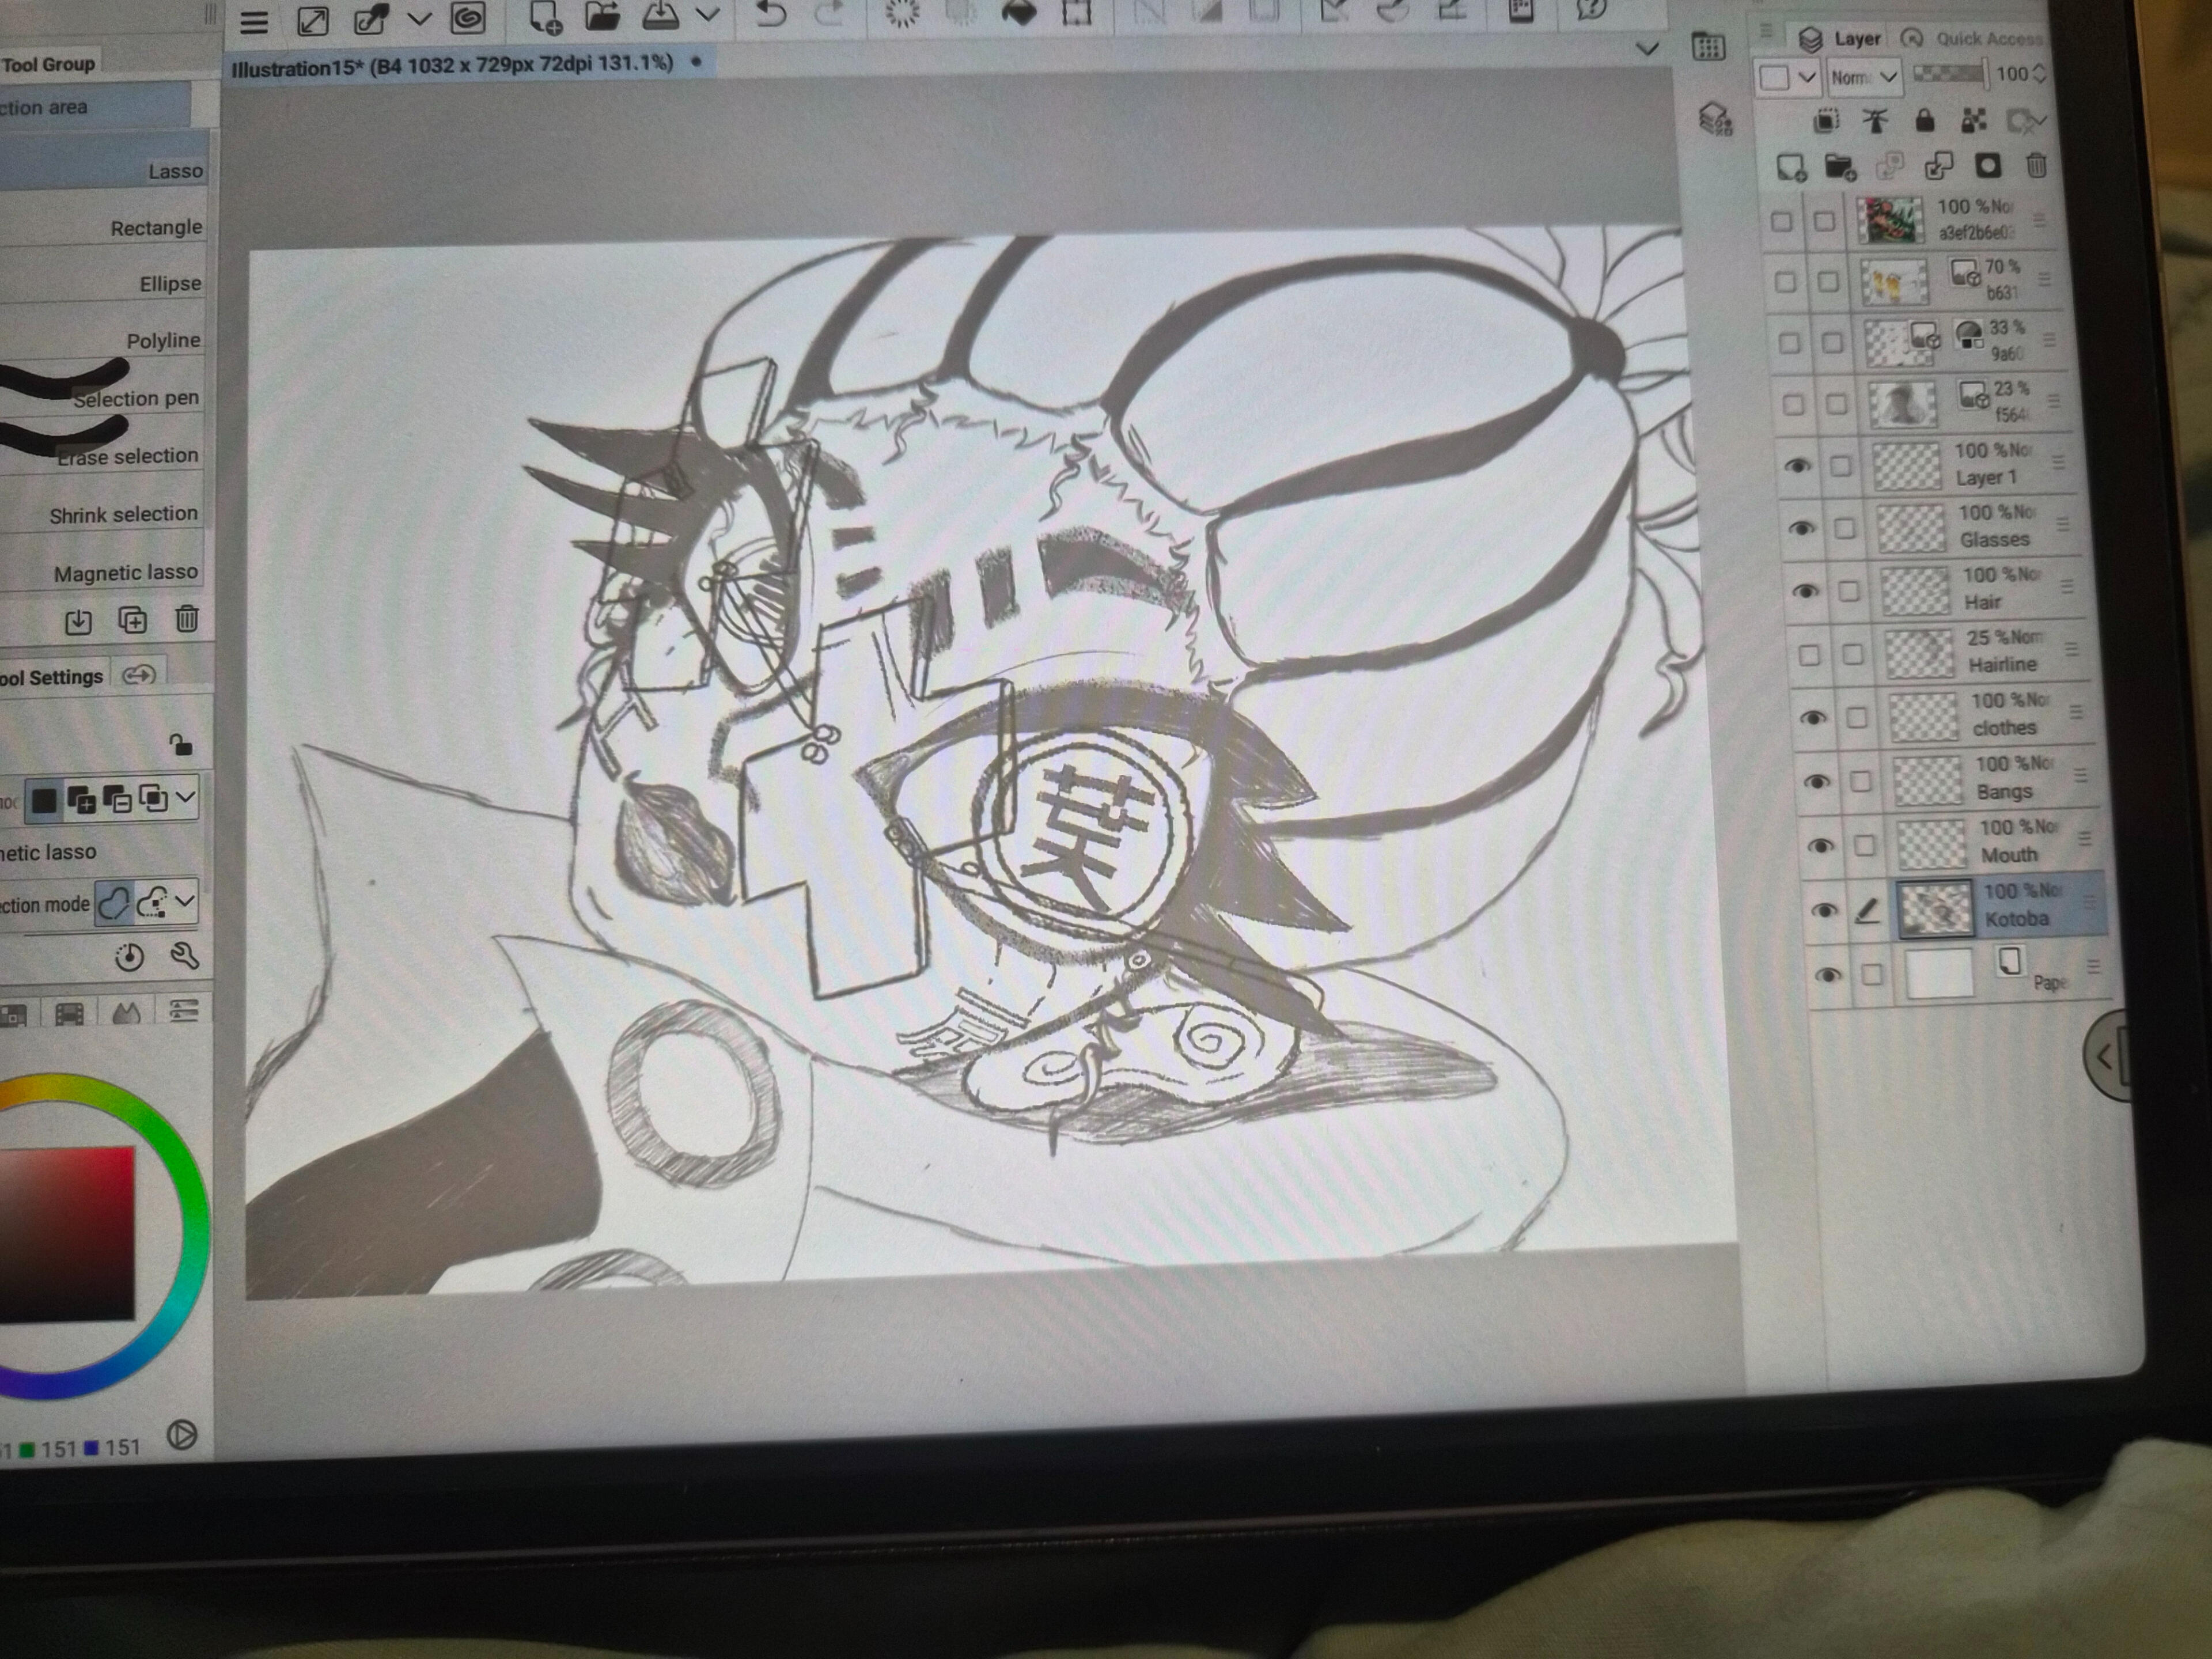Click the grid icon above canvas right

(x=1708, y=47)
